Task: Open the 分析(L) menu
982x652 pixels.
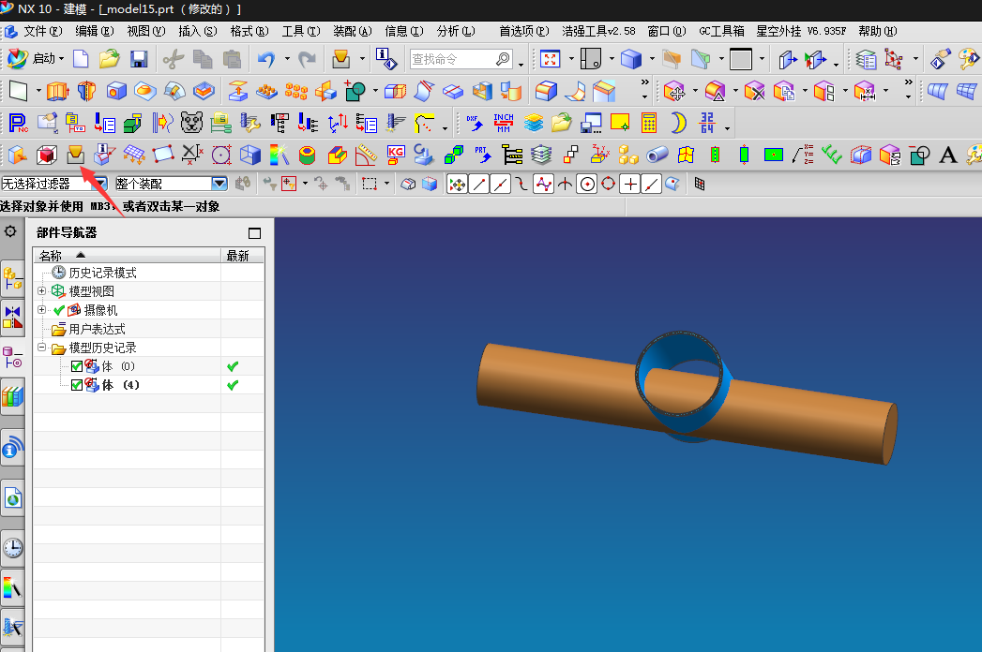Action: pos(455,31)
